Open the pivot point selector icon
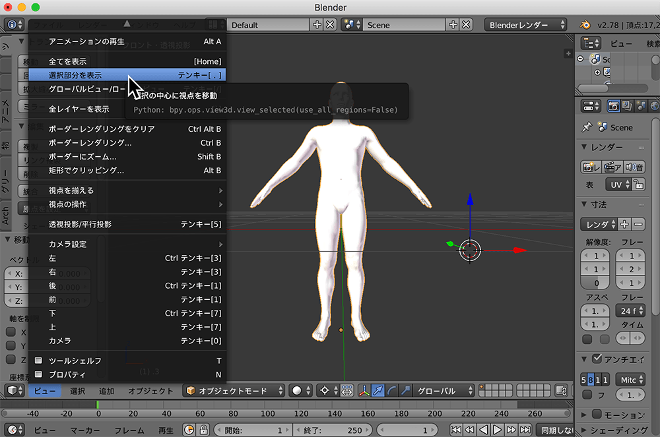Viewport: 660px width, 437px height. point(327,391)
